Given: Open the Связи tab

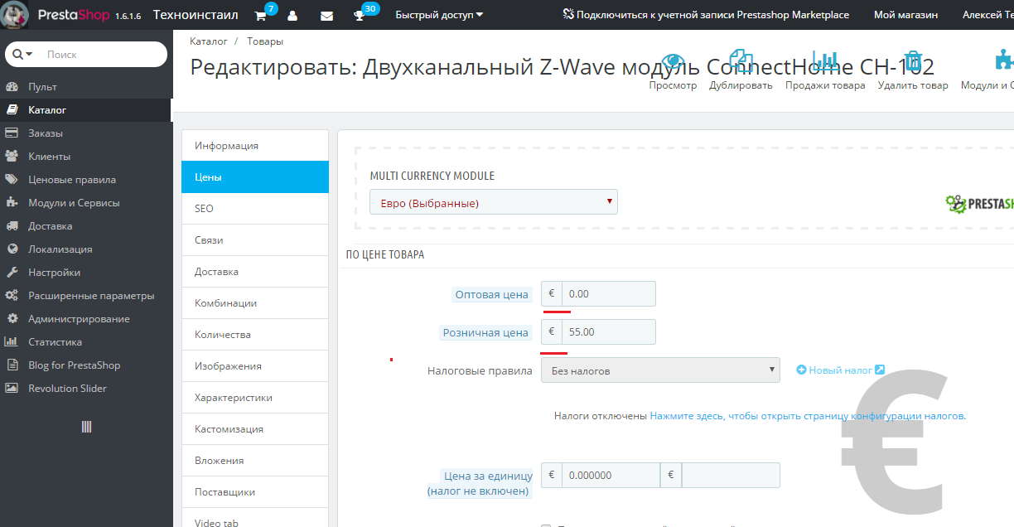Looking at the screenshot, I should pyautogui.click(x=255, y=240).
